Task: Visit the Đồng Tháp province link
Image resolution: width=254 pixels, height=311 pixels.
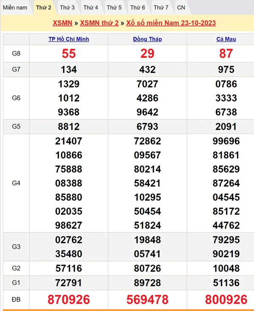Action: (147, 39)
